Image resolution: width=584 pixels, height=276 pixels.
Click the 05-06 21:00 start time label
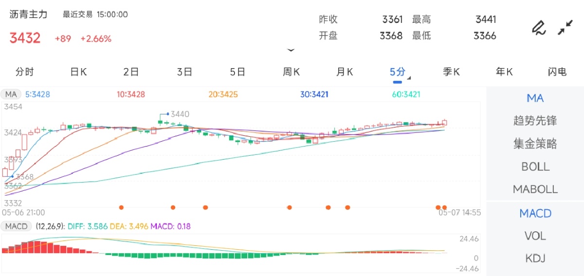(x=24, y=213)
